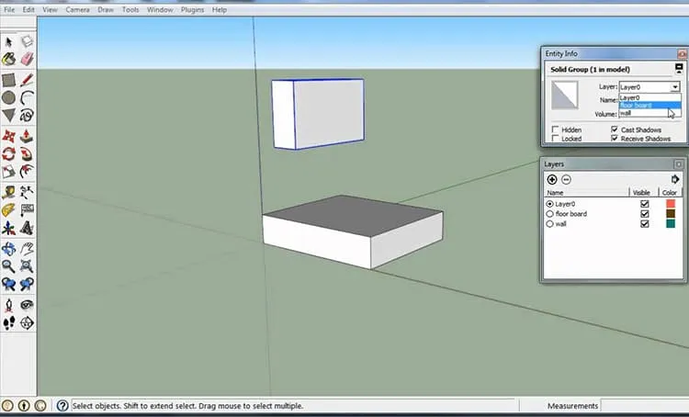
Task: Open the Tools menu
Action: click(130, 9)
